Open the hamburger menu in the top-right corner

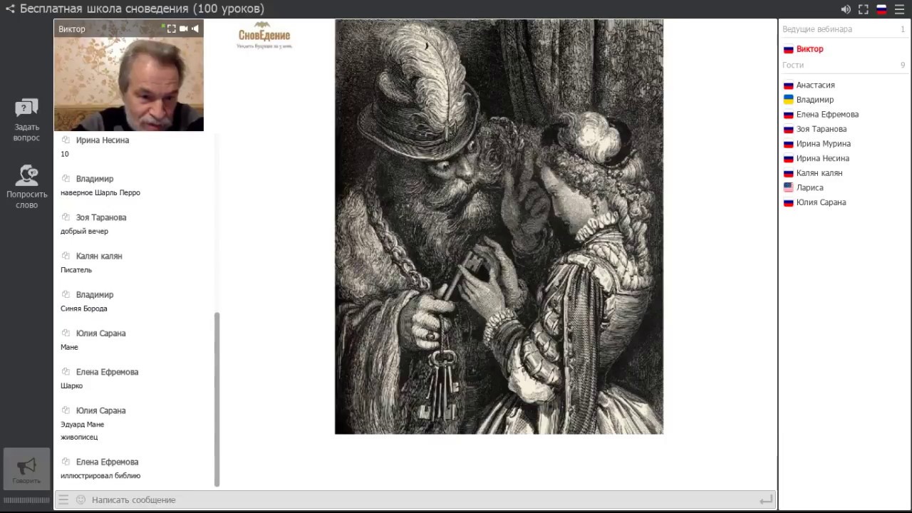click(x=899, y=9)
